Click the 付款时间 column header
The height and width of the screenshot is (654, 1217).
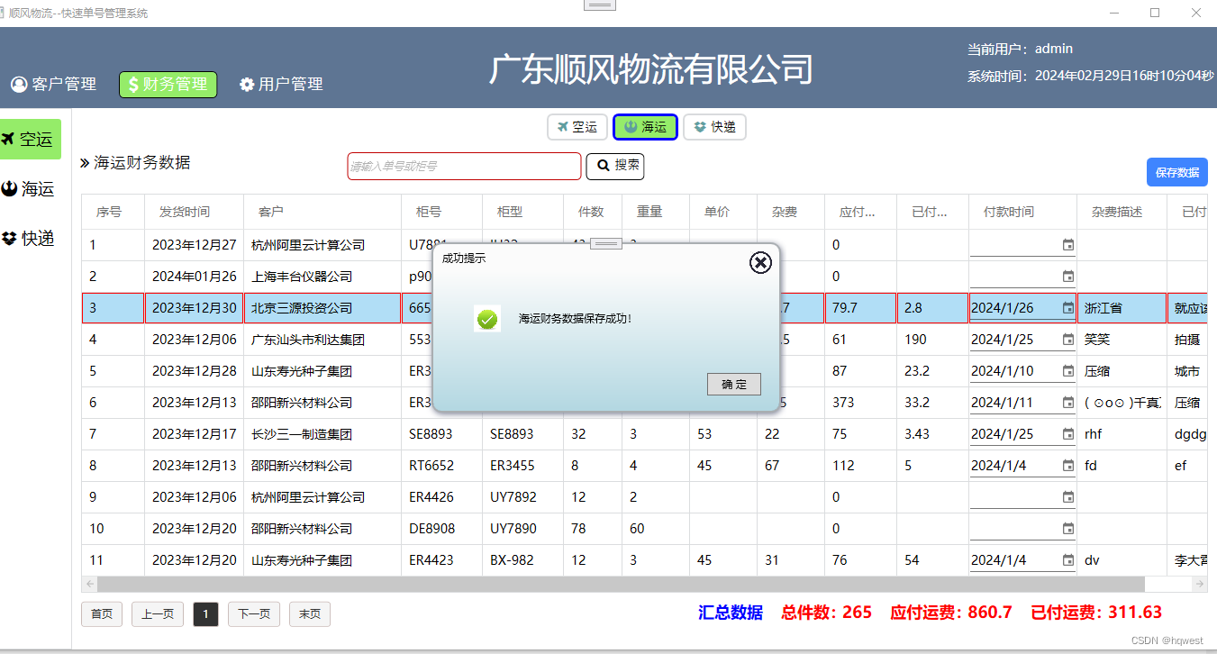pos(1023,212)
